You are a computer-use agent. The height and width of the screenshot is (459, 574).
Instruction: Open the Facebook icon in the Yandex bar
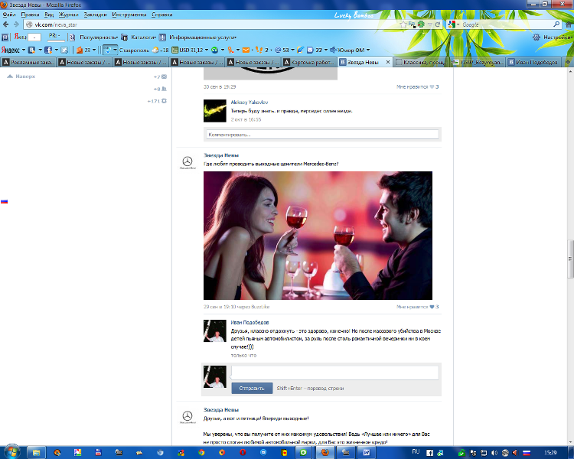click(48, 50)
